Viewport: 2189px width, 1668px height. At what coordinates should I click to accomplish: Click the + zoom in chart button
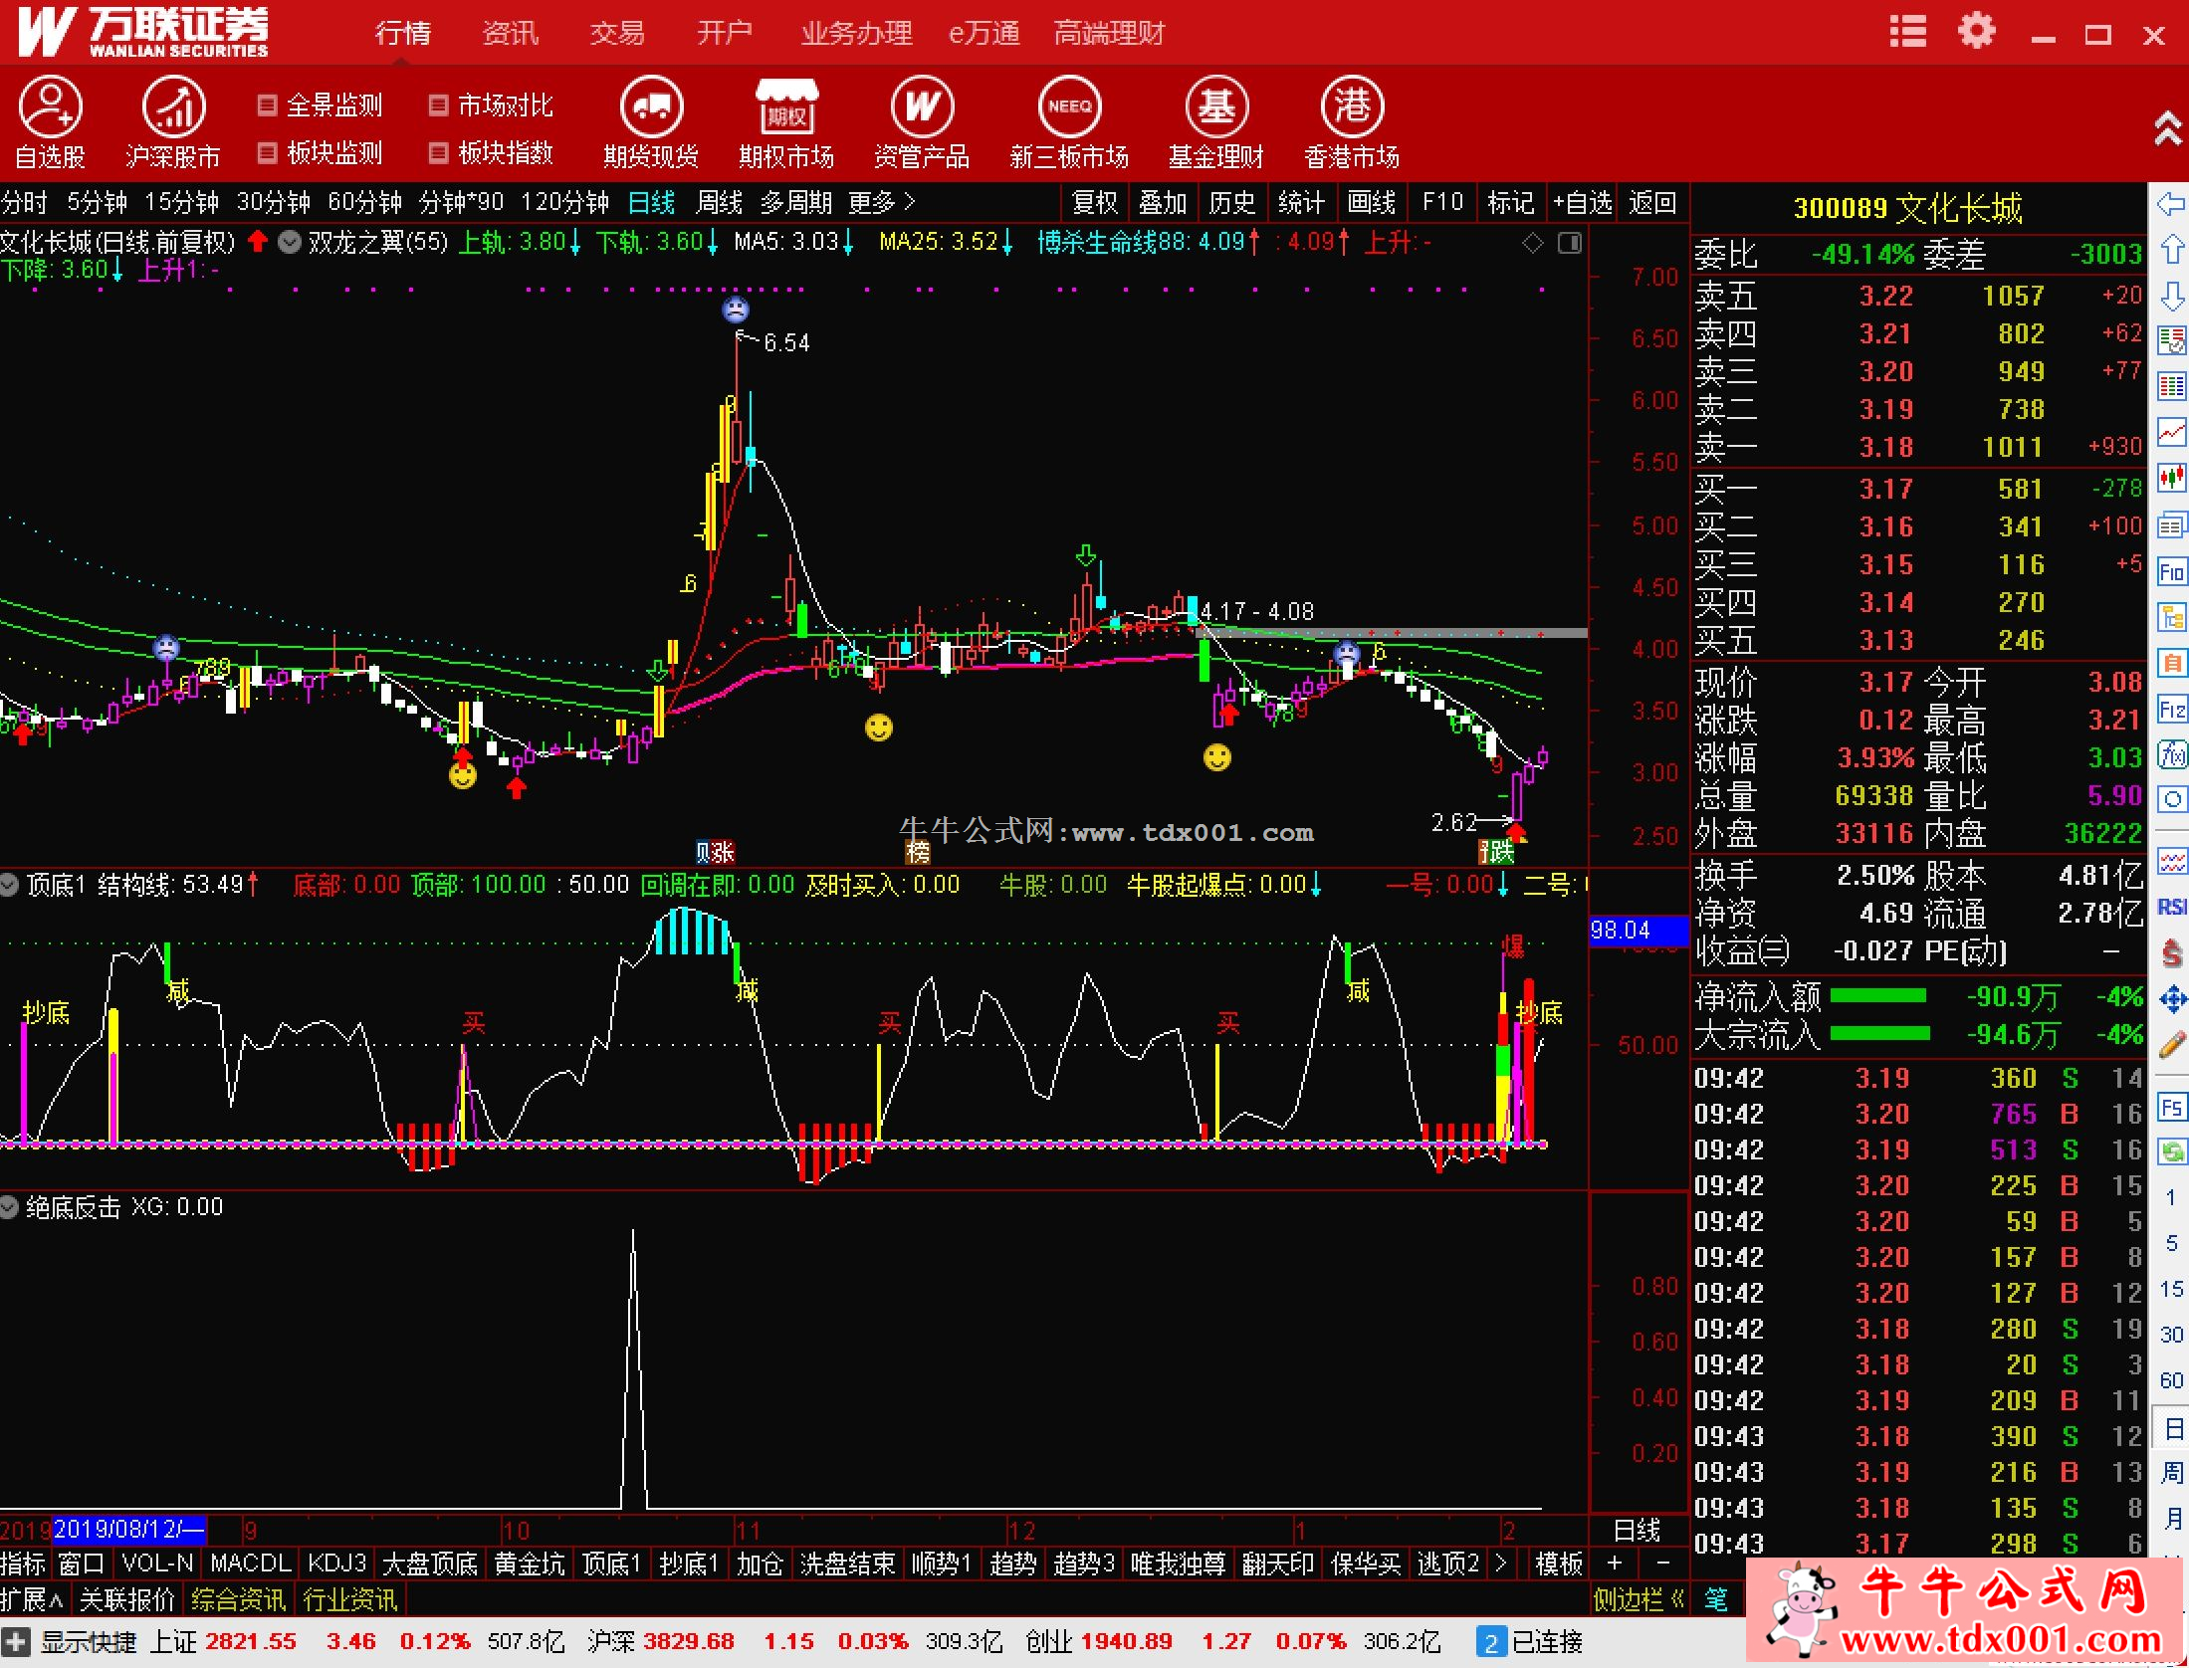pyautogui.click(x=1615, y=1564)
